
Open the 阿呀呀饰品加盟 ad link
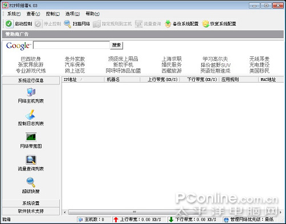123,71
